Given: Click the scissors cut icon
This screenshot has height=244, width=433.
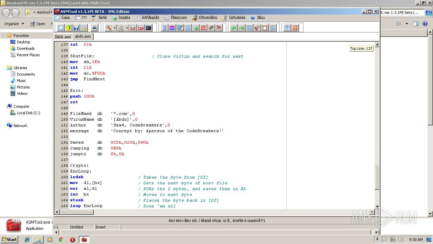Looking at the screenshot, I should tap(257, 28).
